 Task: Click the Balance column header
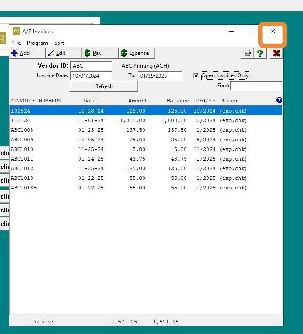178,101
